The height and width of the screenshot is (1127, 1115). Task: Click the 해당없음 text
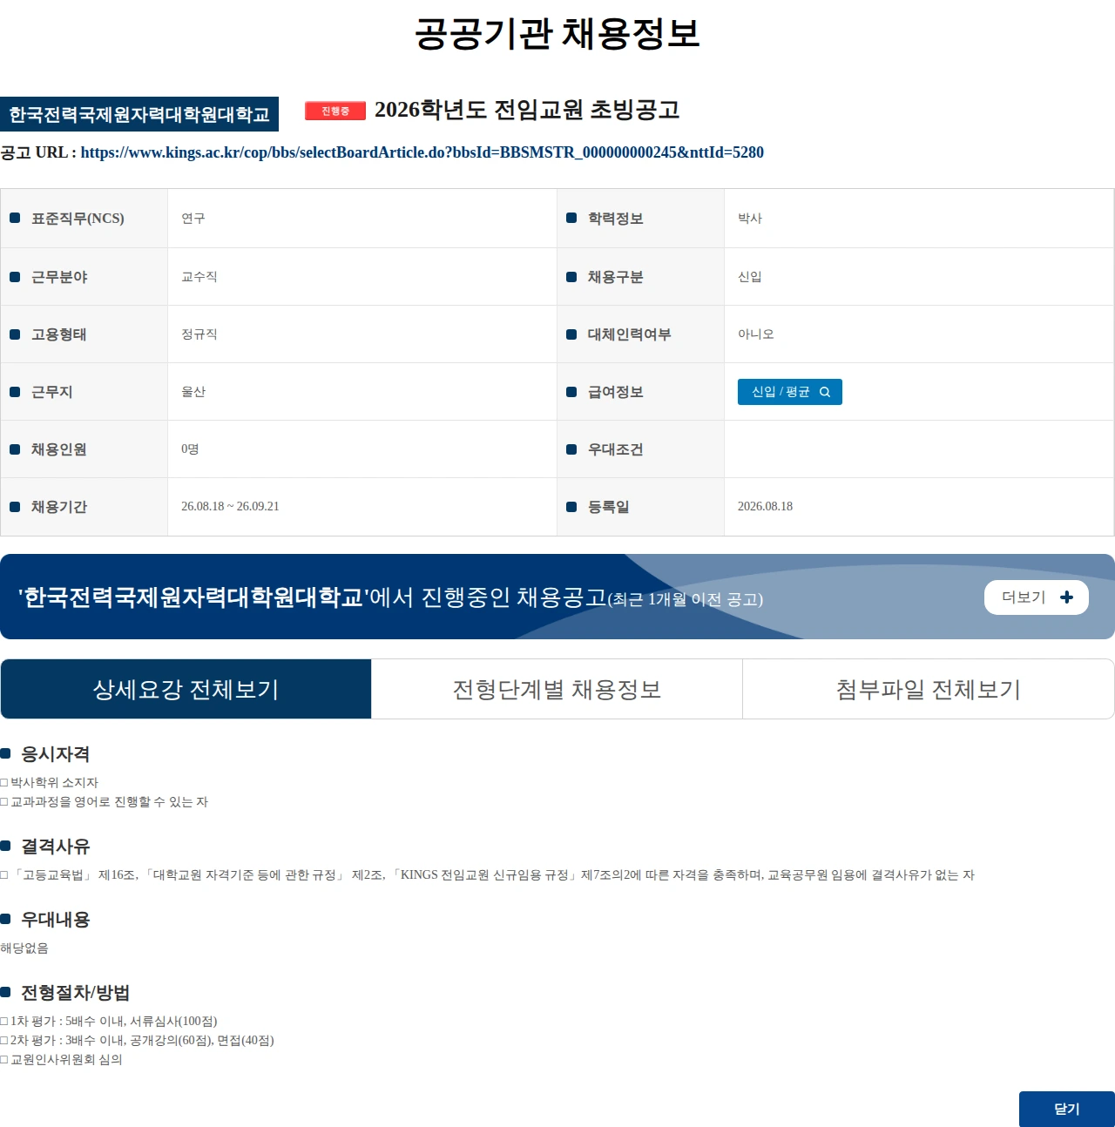coord(24,948)
